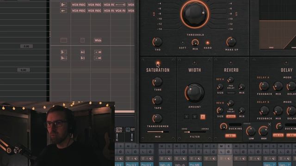Click the Tape saturation knob

[x=157, y=100]
